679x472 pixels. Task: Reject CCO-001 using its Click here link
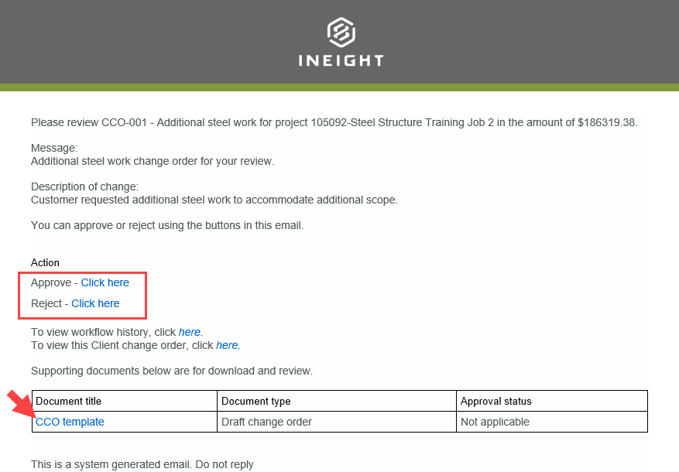(95, 303)
